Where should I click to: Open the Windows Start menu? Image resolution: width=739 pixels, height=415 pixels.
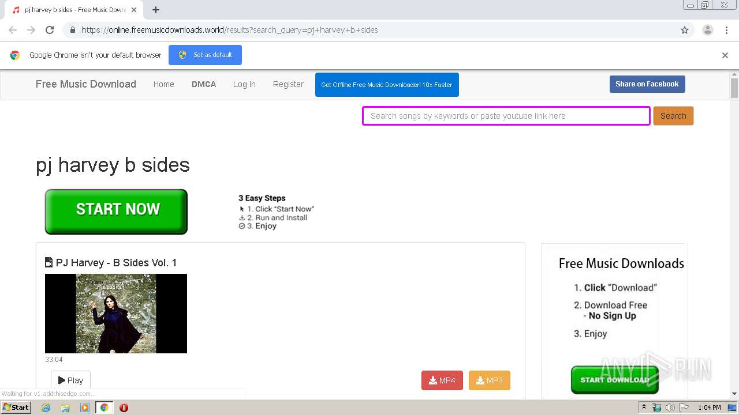tap(16, 408)
